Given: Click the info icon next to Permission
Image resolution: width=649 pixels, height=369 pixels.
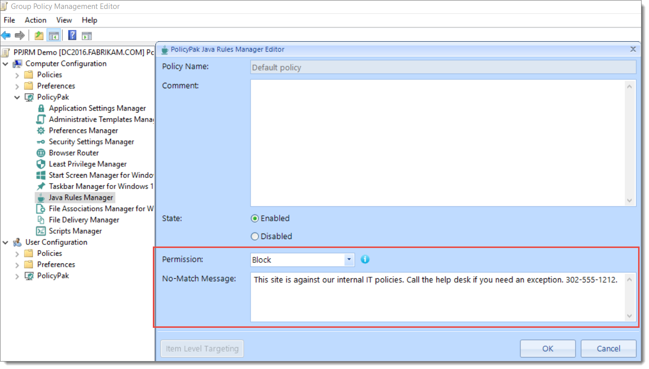Looking at the screenshot, I should pos(365,259).
